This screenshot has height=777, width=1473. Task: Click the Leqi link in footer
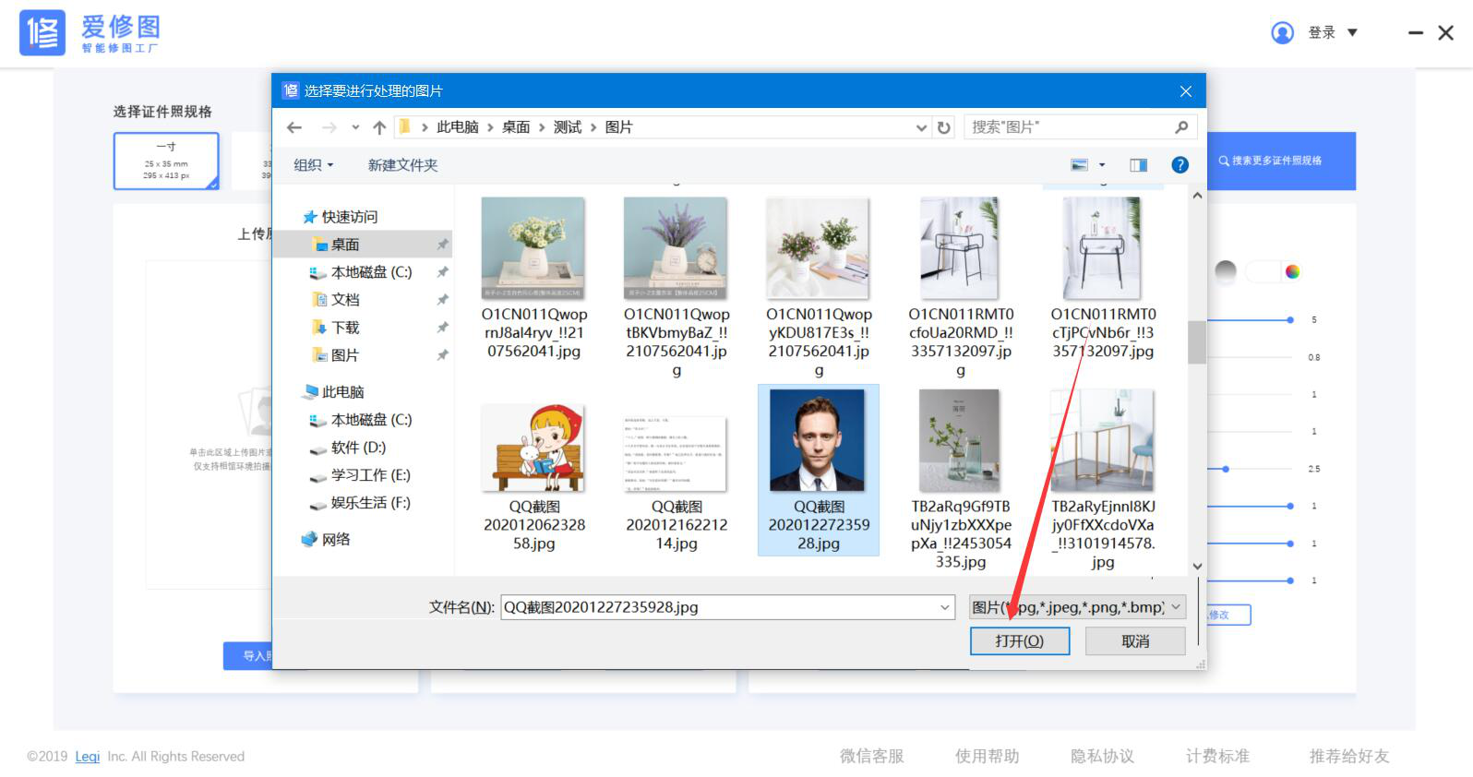[x=88, y=757]
